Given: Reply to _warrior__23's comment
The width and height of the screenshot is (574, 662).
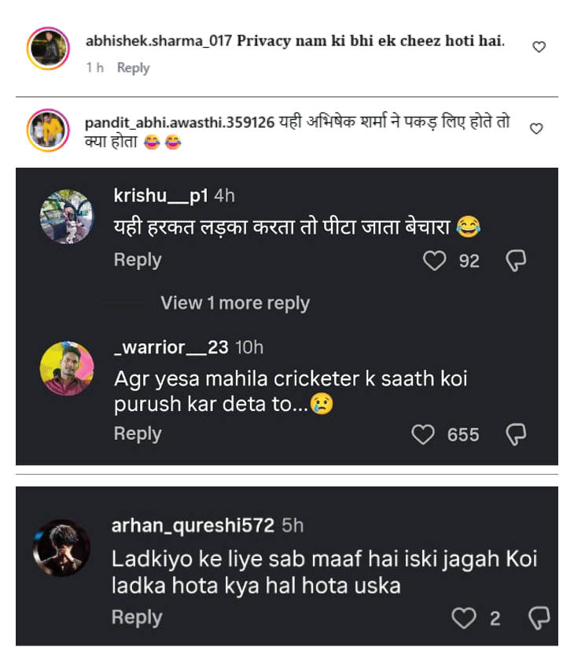Looking at the screenshot, I should pos(138,433).
